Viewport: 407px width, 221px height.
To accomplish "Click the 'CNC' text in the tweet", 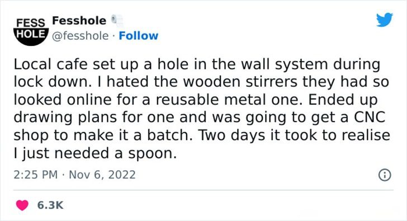I will click(370, 117).
